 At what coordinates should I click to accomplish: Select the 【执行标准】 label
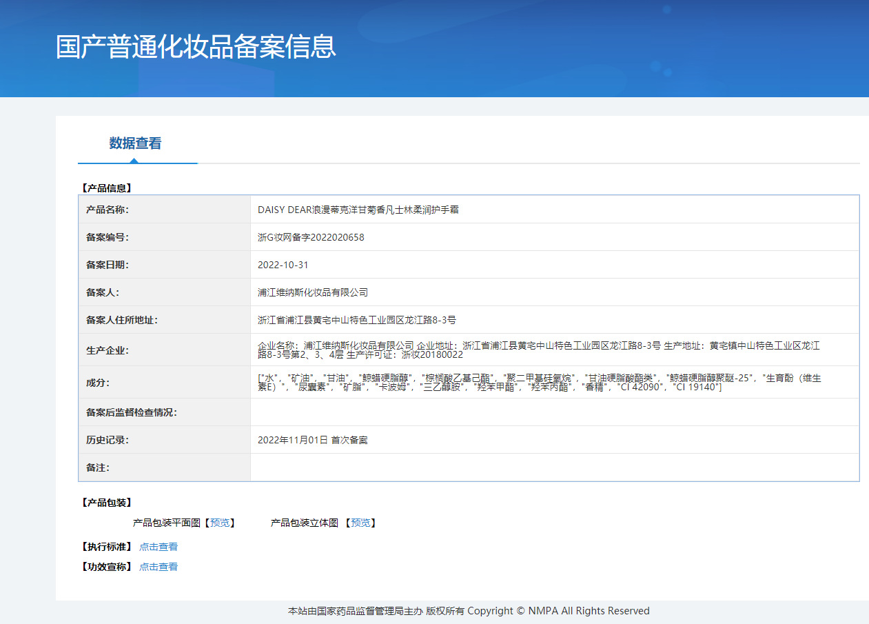point(105,547)
